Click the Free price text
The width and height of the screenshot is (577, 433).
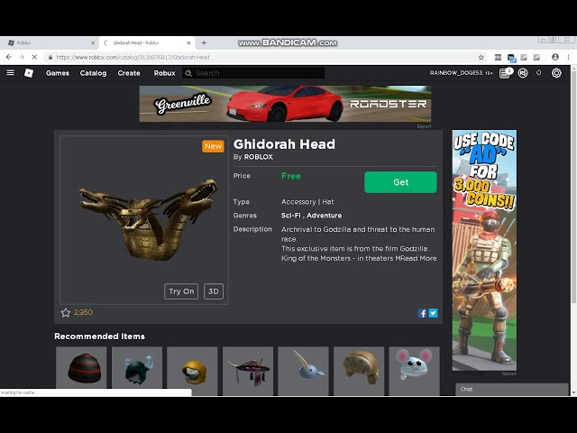291,176
